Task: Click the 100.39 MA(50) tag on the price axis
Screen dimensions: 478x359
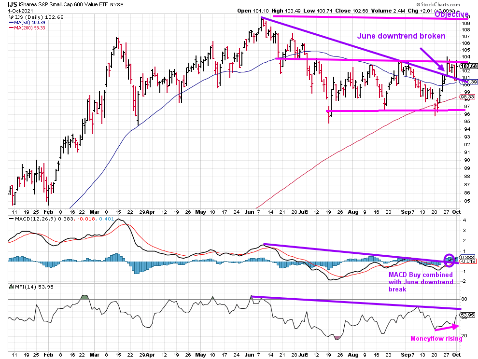Action: [x=468, y=82]
